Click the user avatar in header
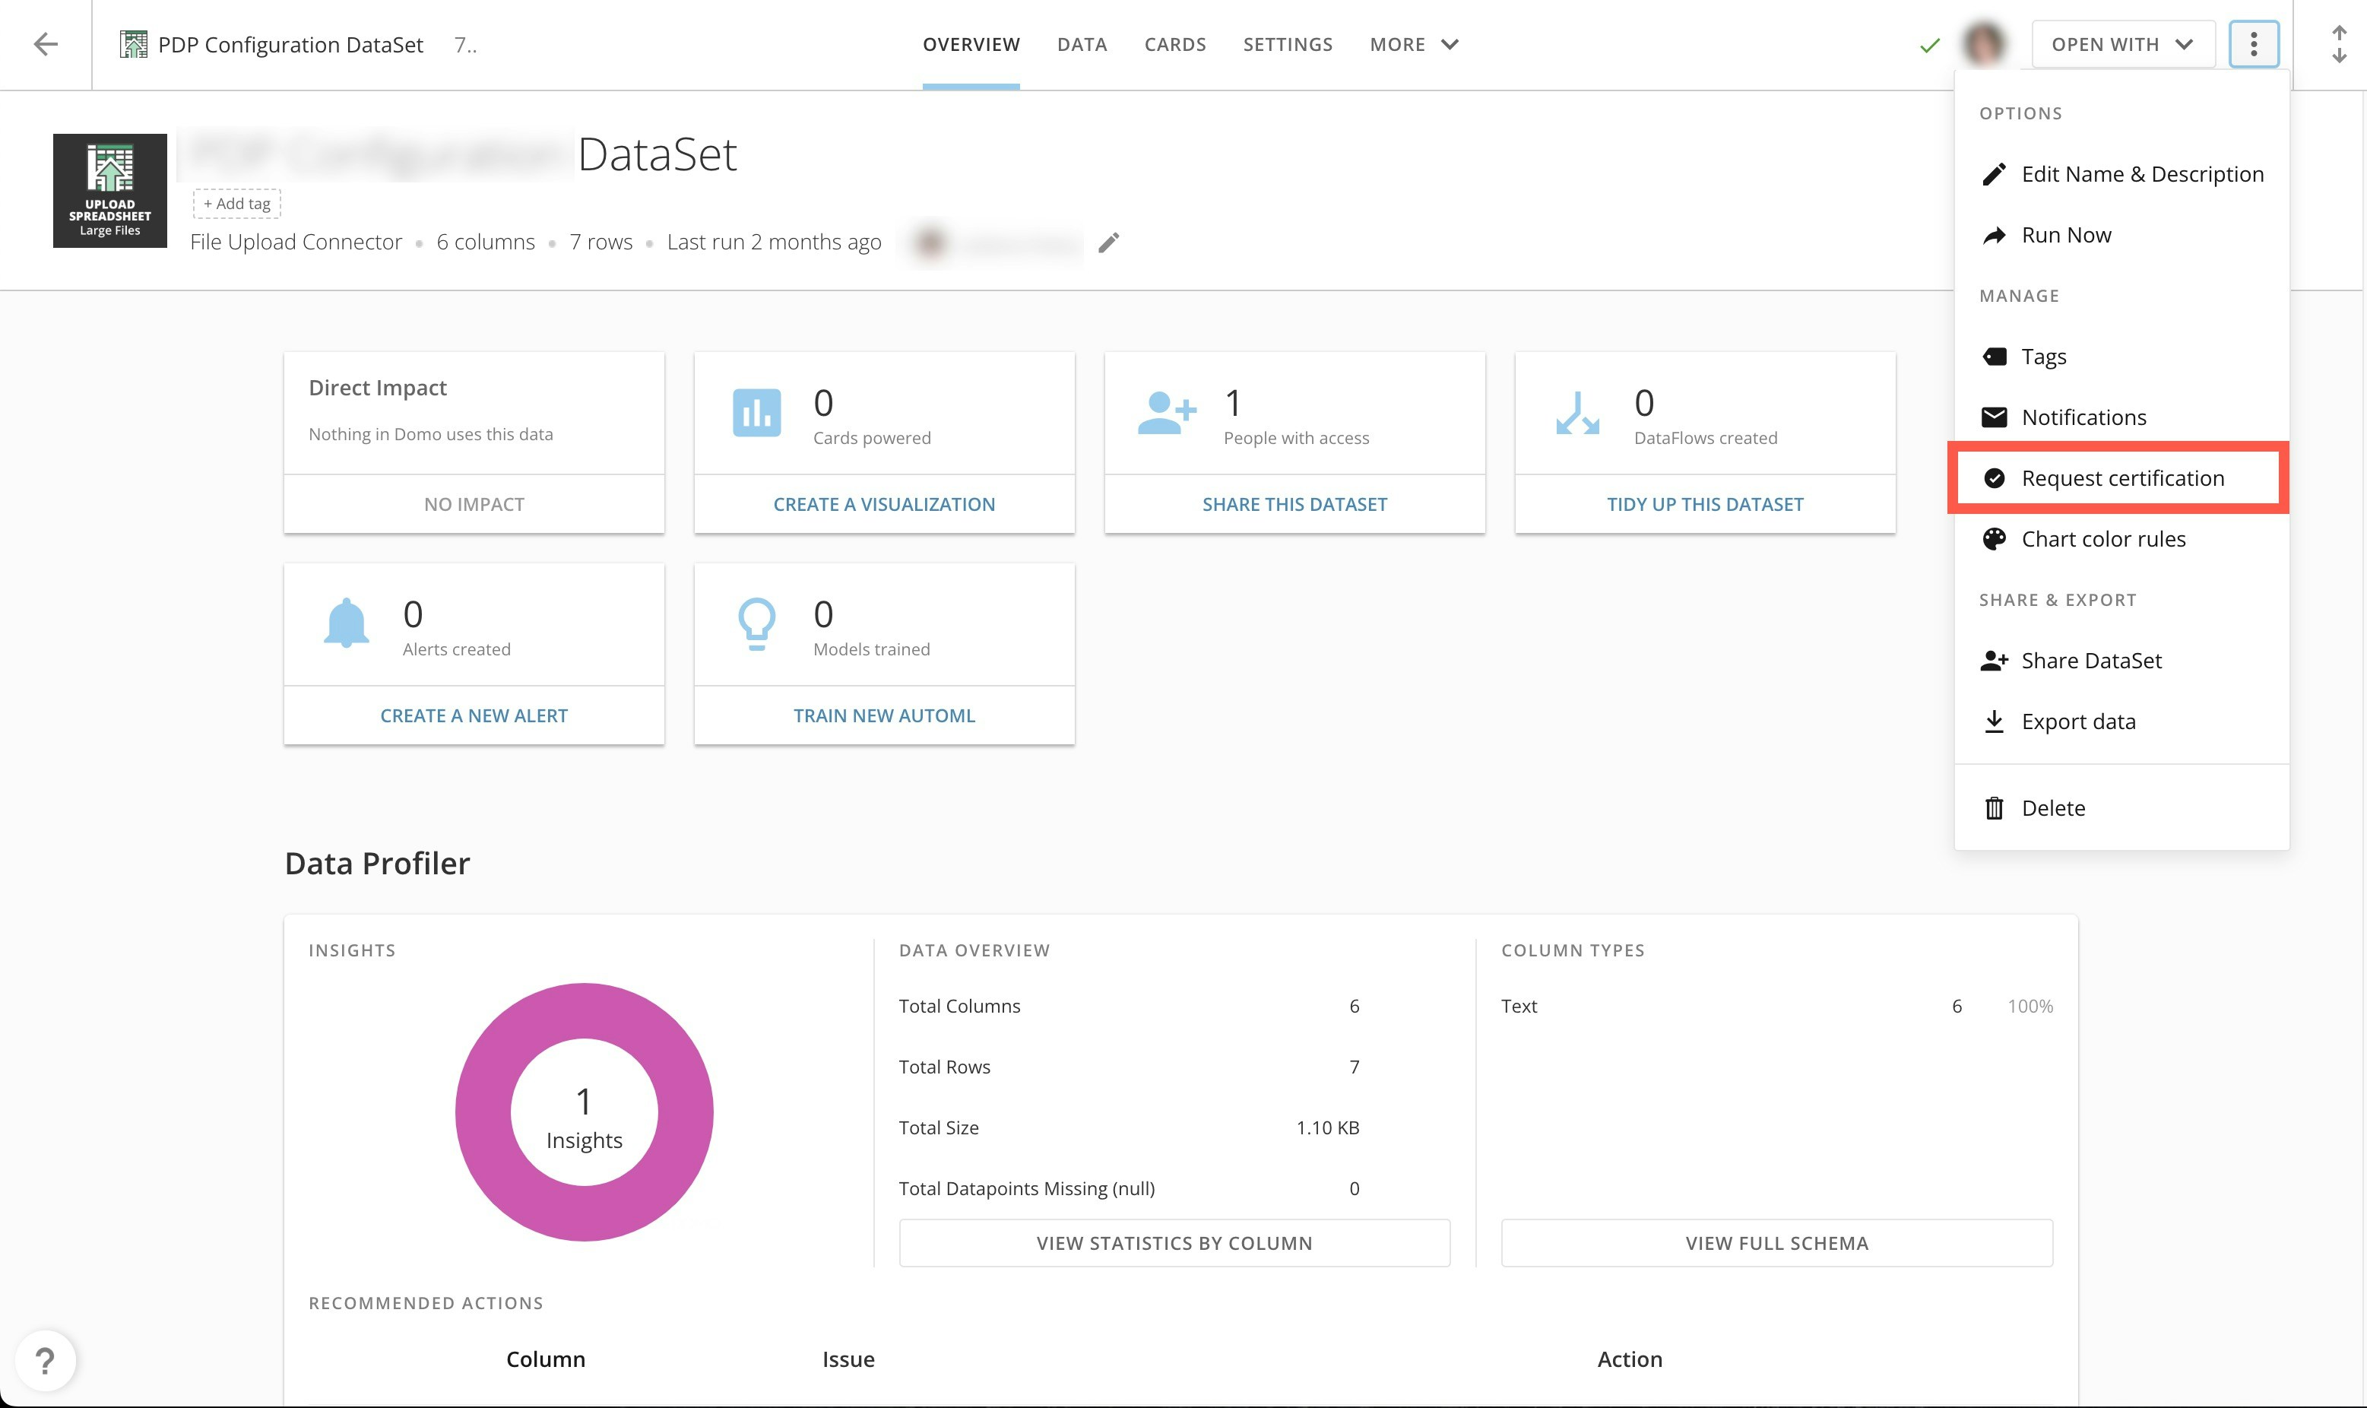 coord(1984,43)
